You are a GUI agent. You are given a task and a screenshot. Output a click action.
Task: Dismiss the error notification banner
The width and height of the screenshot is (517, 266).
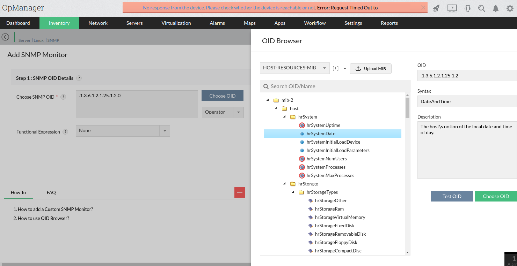pos(423,7)
